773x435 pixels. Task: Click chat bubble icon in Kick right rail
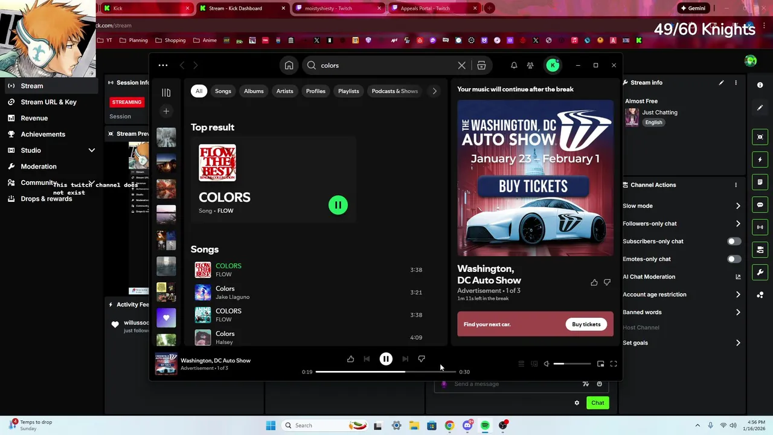(x=760, y=205)
